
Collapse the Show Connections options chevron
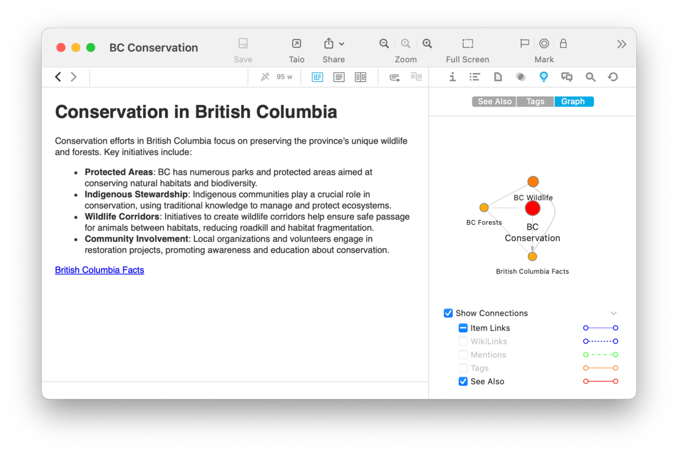(614, 313)
